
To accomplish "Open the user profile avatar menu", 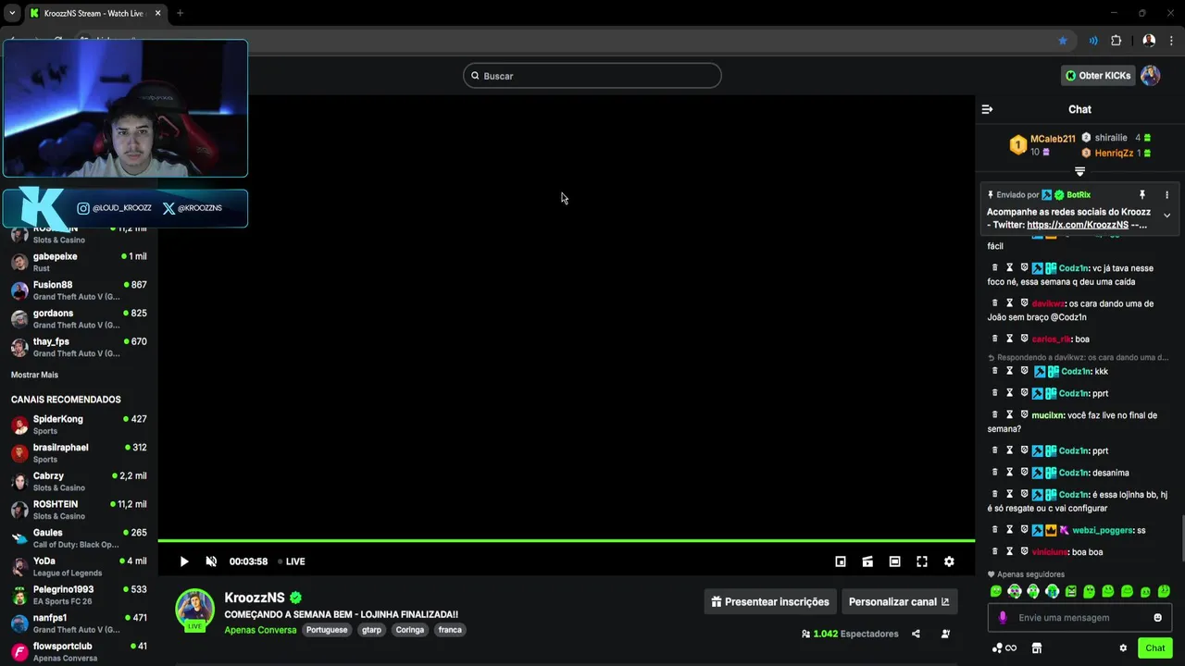I will click(x=1150, y=76).
